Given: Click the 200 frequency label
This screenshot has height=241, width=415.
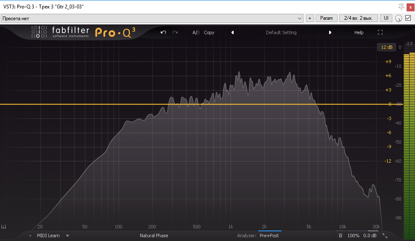Looking at the screenshot, I should [x=152, y=227].
